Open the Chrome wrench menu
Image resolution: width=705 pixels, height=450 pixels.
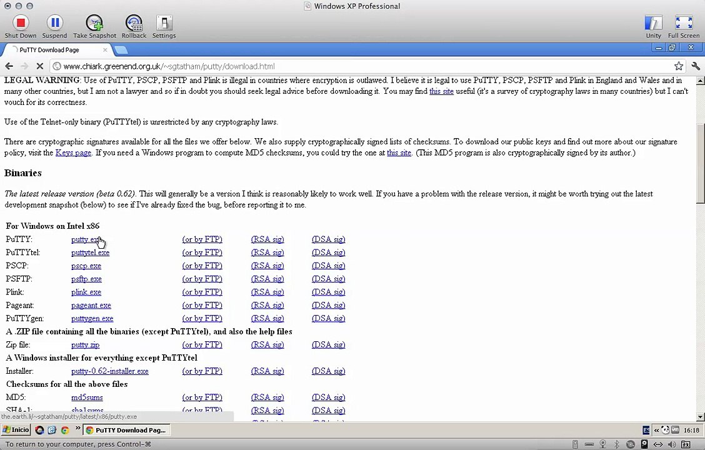click(x=696, y=66)
